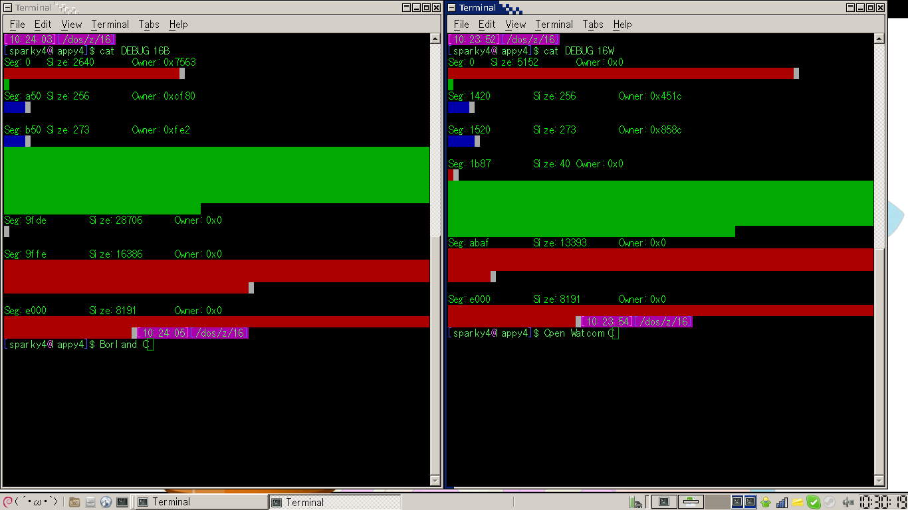
Task: Click up arrow of right Terminal scrollbar
Action: (x=879, y=39)
